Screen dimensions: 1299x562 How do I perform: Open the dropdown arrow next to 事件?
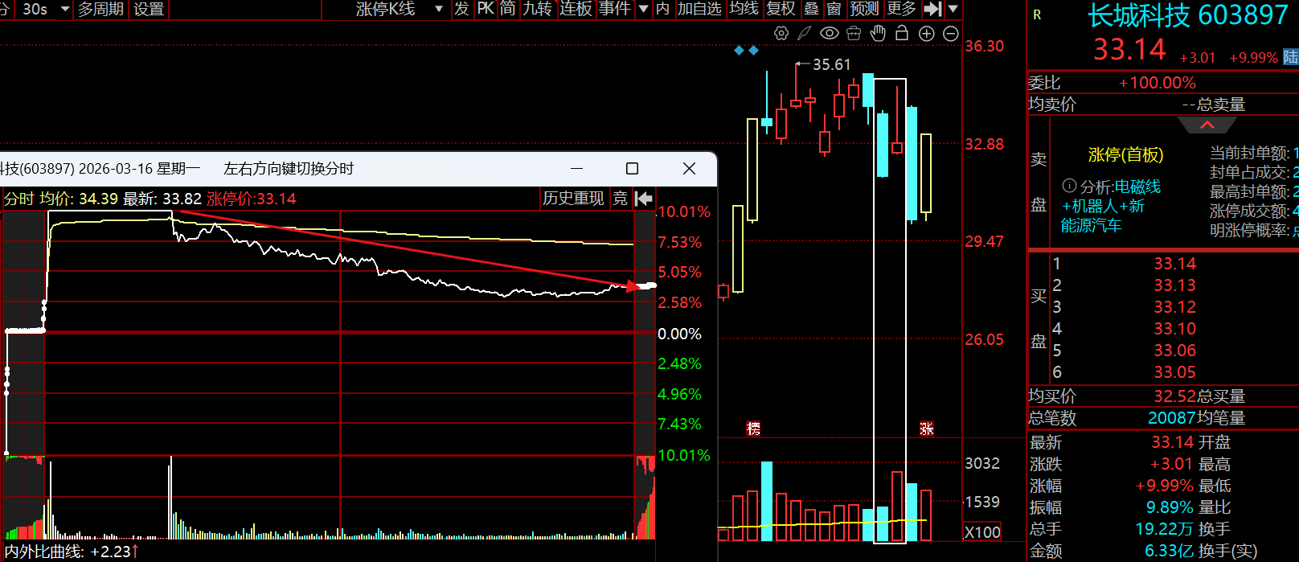coord(643,9)
